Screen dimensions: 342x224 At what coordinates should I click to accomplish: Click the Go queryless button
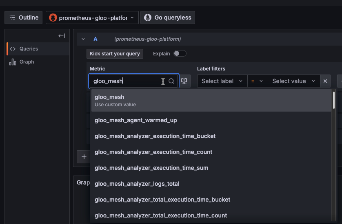pos(167,18)
